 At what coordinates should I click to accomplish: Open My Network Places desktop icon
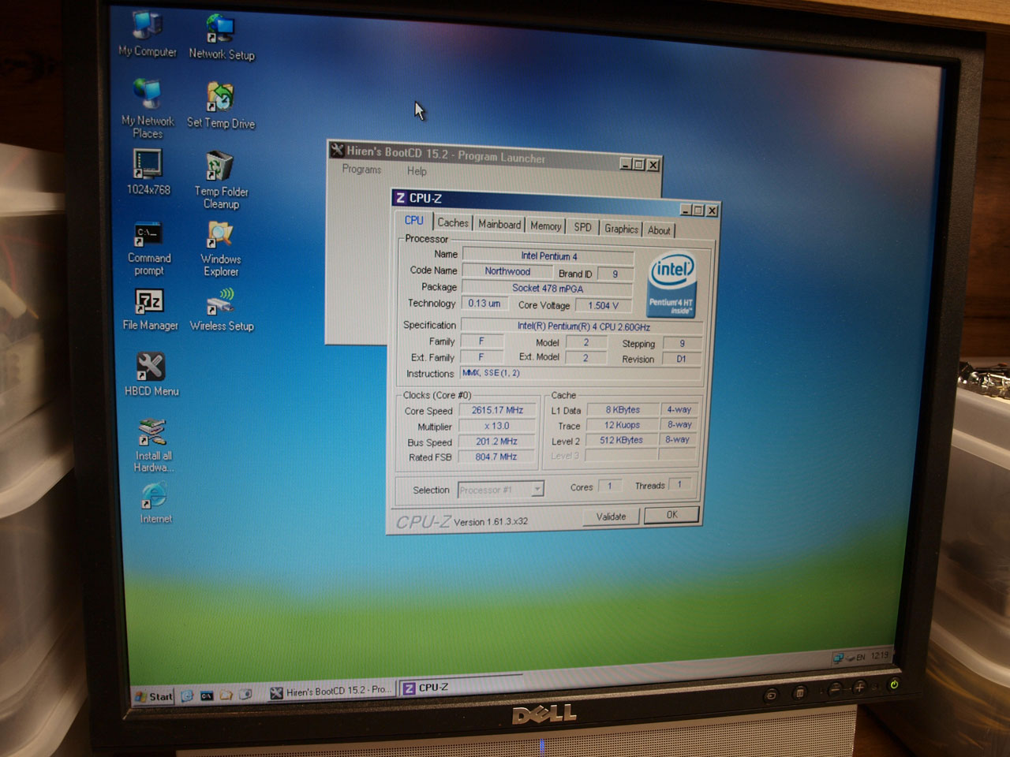148,109
